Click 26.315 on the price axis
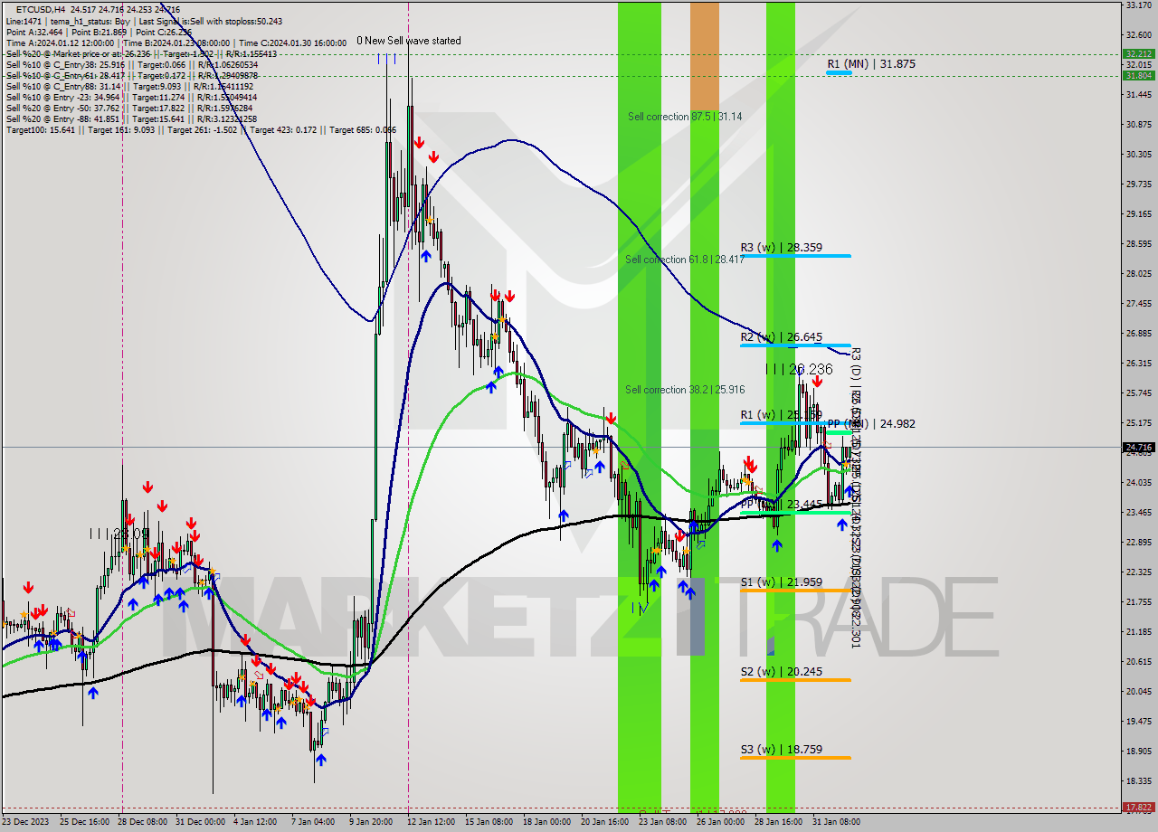The image size is (1158, 832). point(1138,363)
